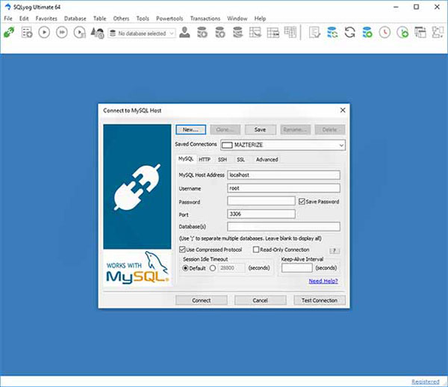Disable Use Compressed Protocol option
Viewport: 448px width, 387px height.
click(183, 250)
